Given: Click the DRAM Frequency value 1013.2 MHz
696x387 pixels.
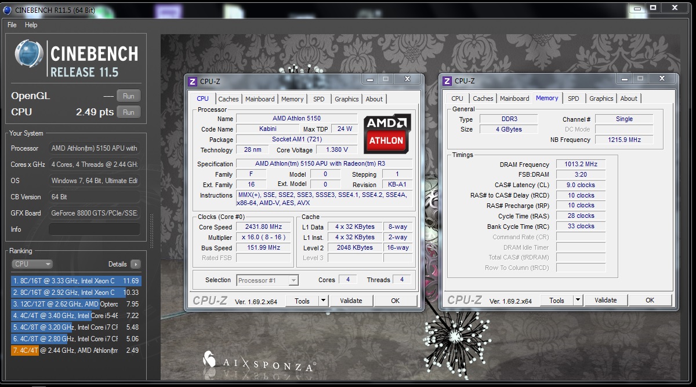Looking at the screenshot, I should click(581, 165).
